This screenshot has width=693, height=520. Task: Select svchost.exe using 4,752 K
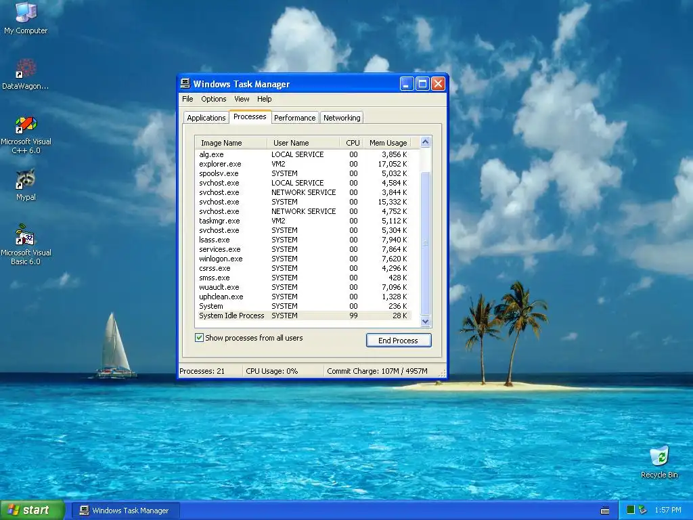click(303, 211)
